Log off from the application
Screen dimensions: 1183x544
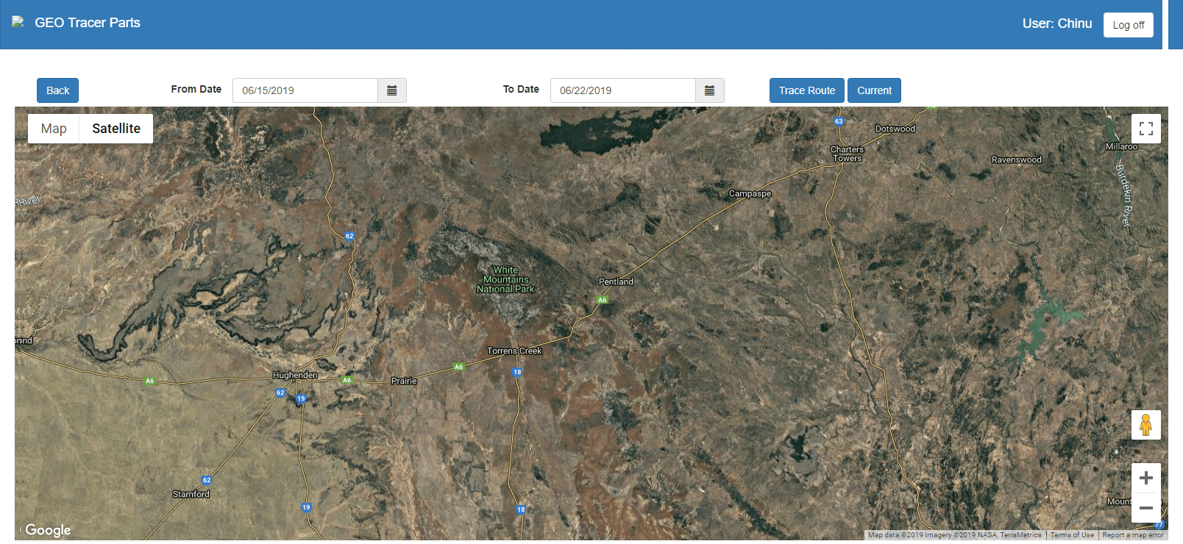click(x=1129, y=25)
